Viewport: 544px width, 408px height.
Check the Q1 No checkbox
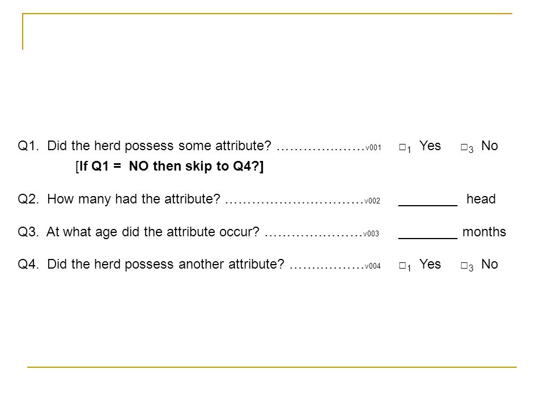[x=464, y=147]
